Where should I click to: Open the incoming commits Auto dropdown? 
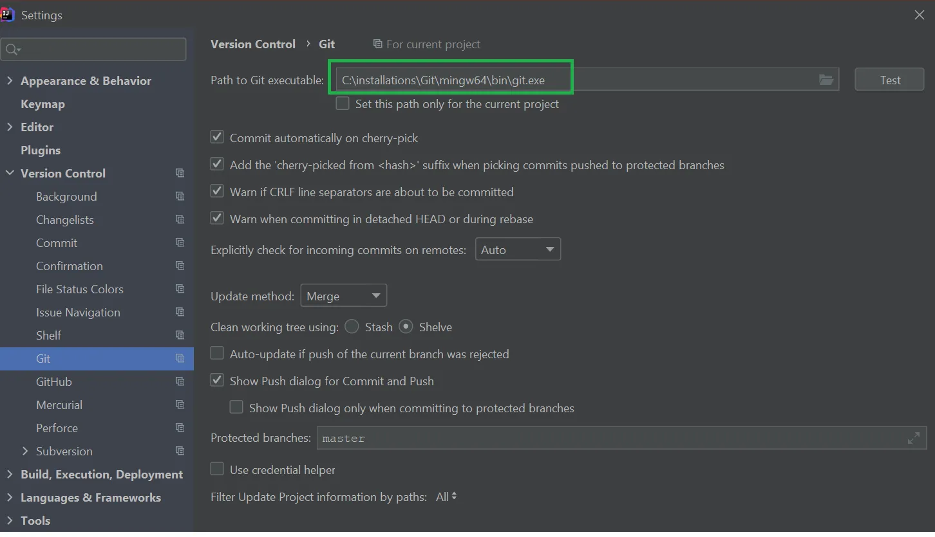click(x=518, y=250)
